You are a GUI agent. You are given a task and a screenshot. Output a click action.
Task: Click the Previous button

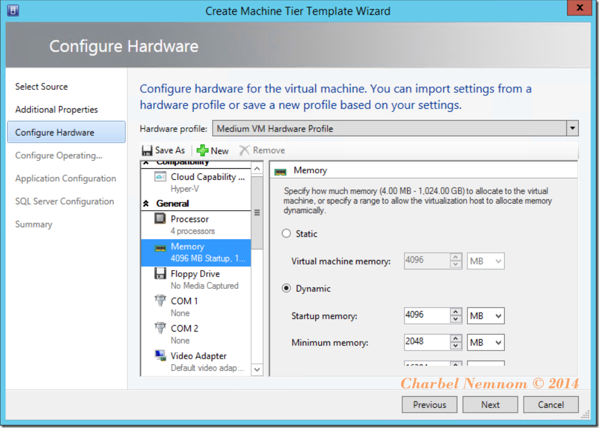(x=430, y=405)
